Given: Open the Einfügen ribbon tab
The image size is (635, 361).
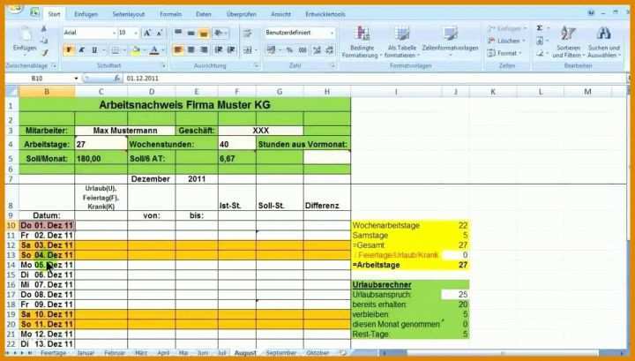Looking at the screenshot, I should 86,14.
